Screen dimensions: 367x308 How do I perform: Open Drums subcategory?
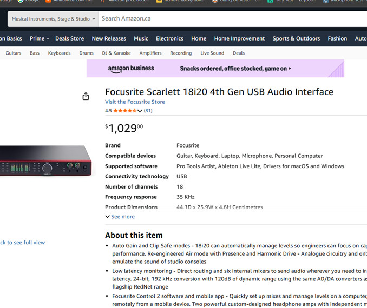coord(86,53)
